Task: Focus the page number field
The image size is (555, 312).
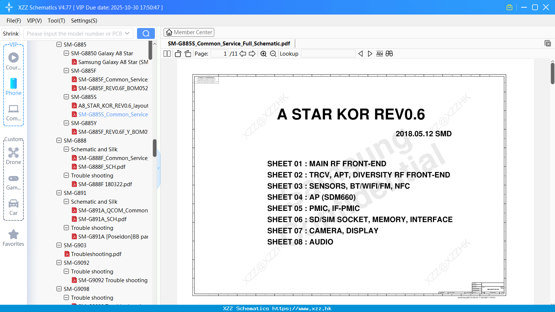Action: pos(220,53)
